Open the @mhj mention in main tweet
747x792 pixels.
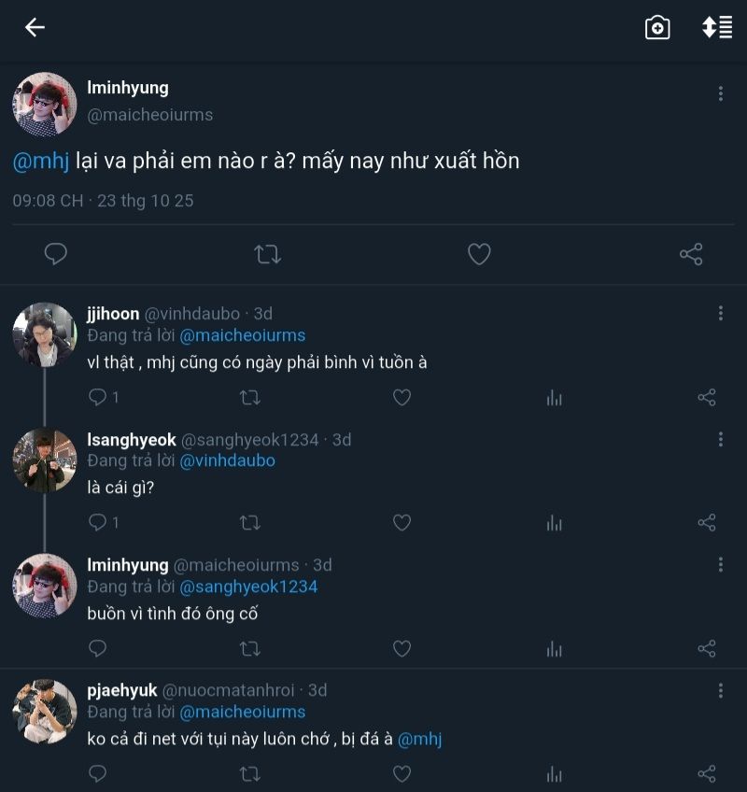pos(41,161)
